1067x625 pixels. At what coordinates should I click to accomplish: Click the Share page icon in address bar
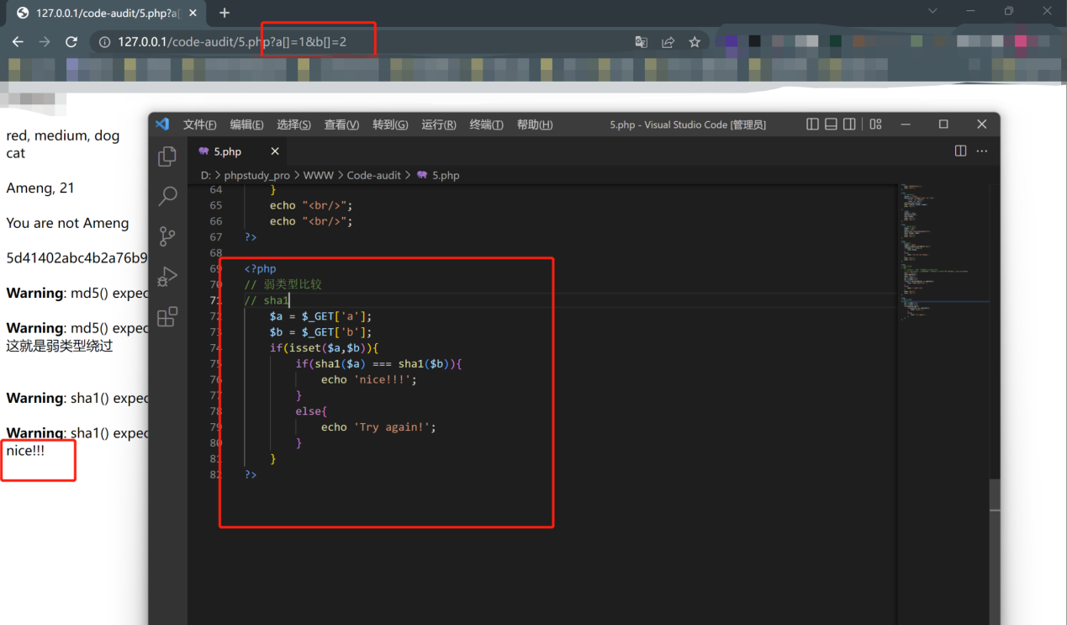(x=668, y=42)
